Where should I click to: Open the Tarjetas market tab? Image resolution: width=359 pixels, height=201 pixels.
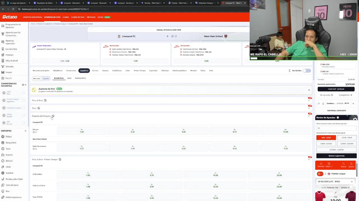(105, 71)
